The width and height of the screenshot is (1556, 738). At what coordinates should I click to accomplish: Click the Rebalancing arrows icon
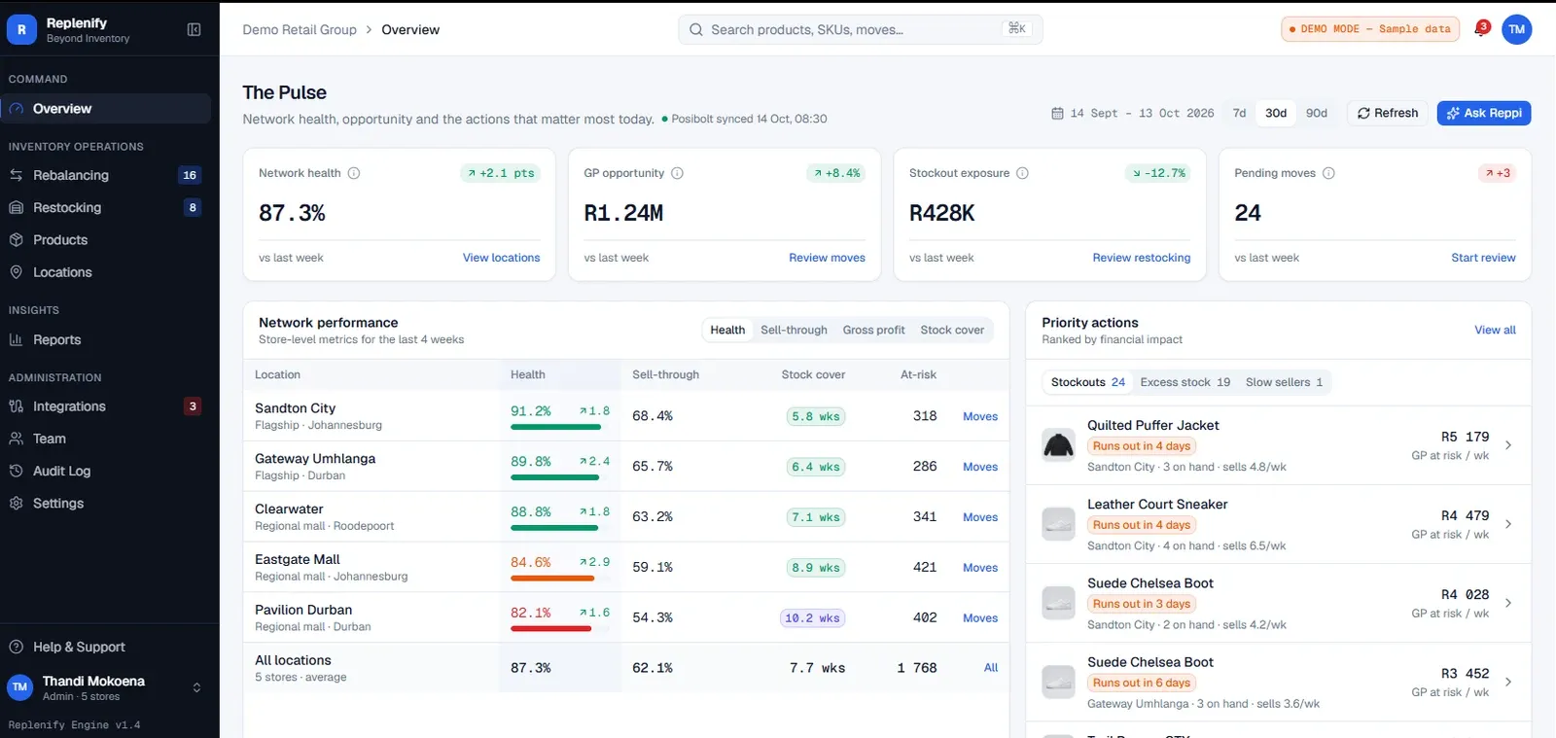click(x=16, y=175)
